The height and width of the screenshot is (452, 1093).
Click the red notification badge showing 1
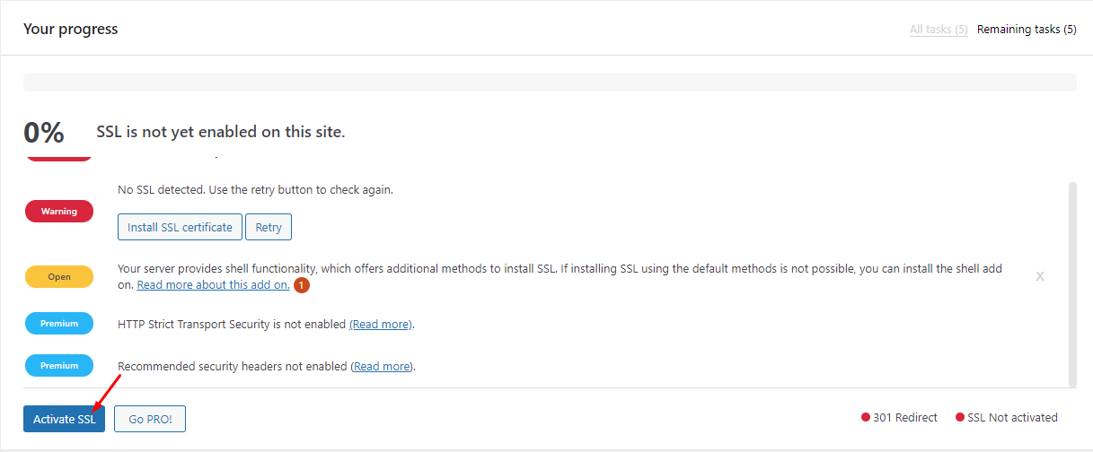(302, 285)
